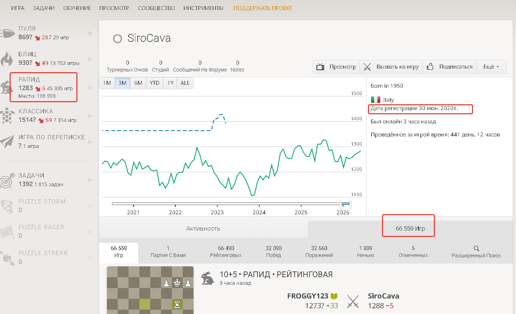Viewport: 516px width, 314px height.
Task: Click the rabbit icon beside 10+5 game title
Action: click(208, 278)
